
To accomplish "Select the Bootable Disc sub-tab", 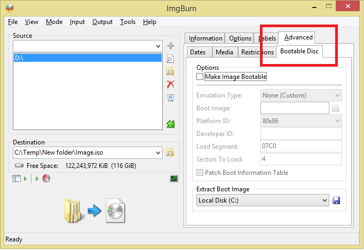I will pyautogui.click(x=299, y=51).
